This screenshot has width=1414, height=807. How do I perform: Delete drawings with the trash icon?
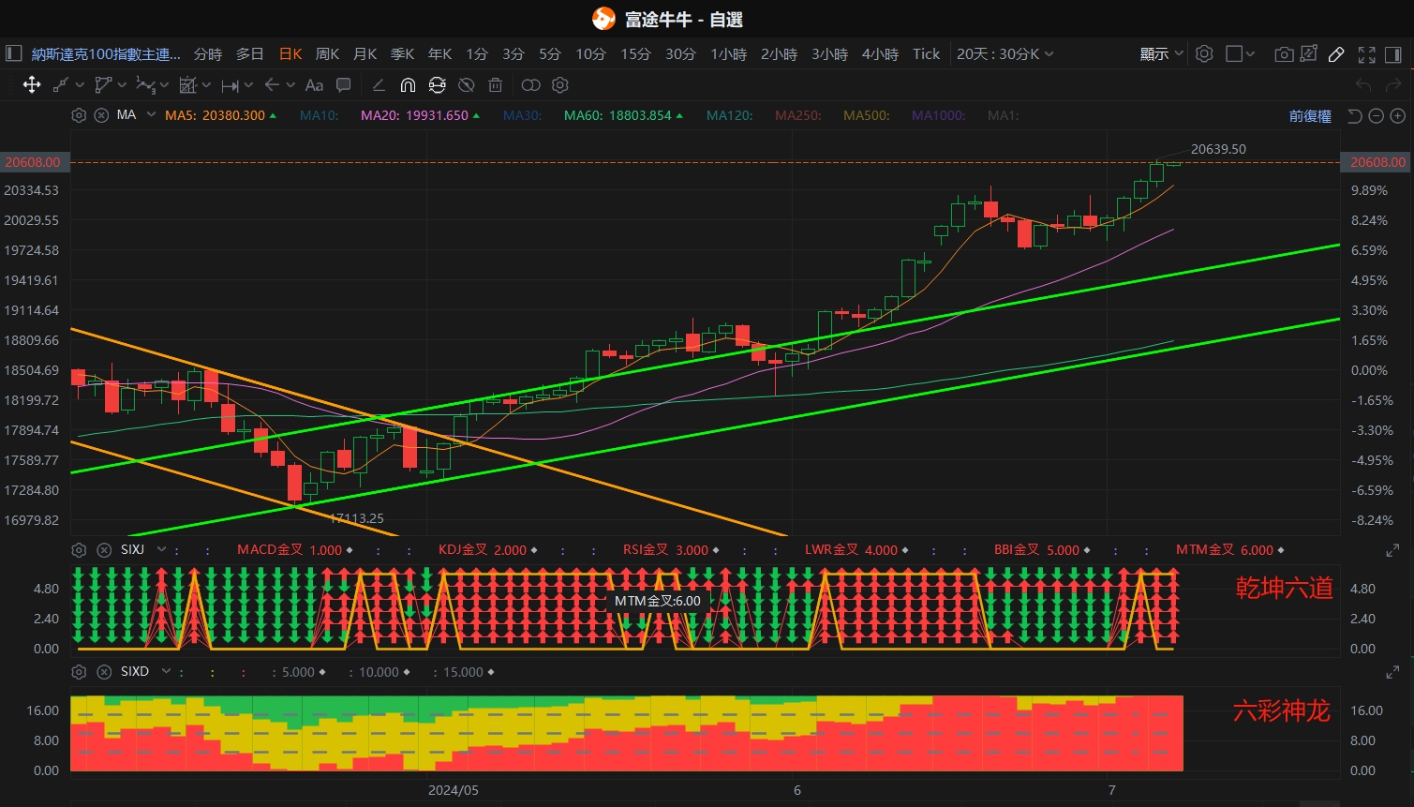pyautogui.click(x=495, y=85)
